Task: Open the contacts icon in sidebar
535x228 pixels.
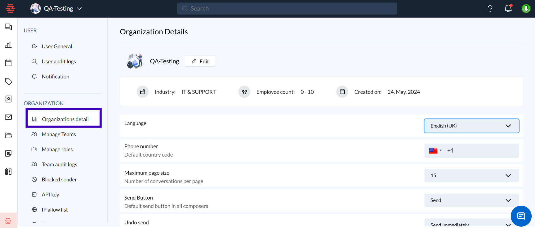Action: (x=8, y=99)
